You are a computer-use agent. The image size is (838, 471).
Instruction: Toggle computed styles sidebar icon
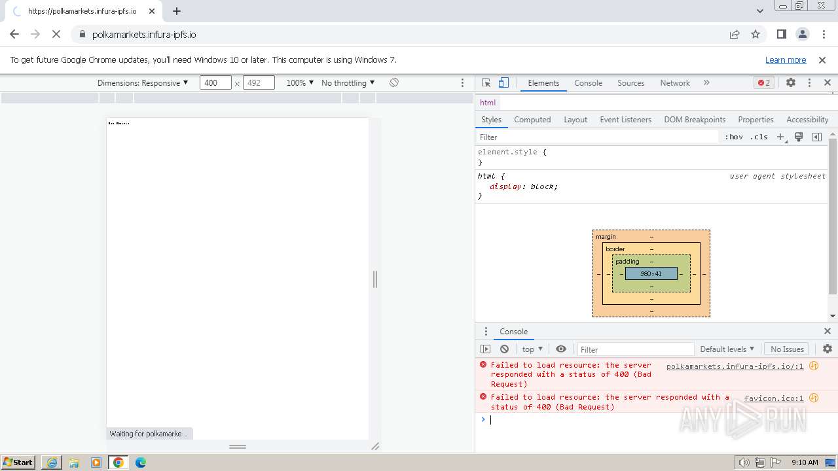816,137
